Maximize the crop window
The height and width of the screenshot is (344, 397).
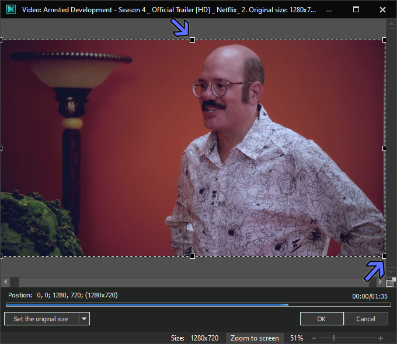356,9
